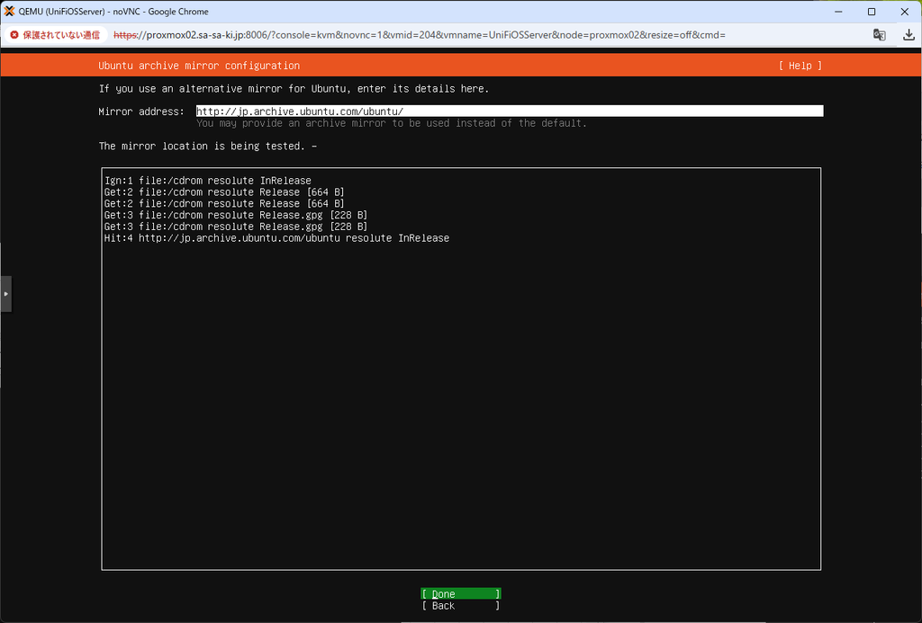Click the 'Ign:1 file:/cdrom resolute InRelease' log line
922x623 pixels.
point(208,181)
